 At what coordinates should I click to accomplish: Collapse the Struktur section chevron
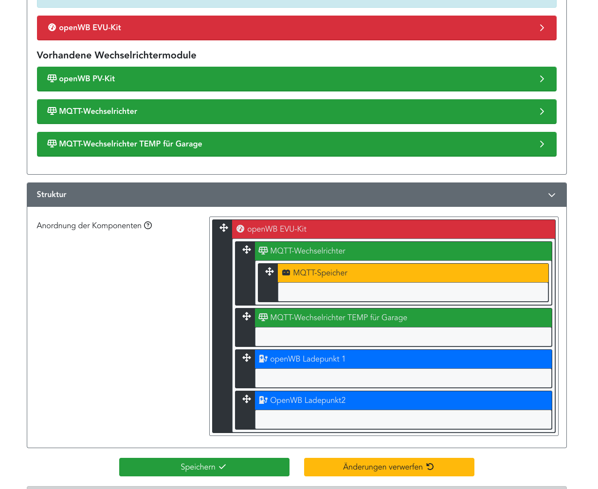coord(552,195)
